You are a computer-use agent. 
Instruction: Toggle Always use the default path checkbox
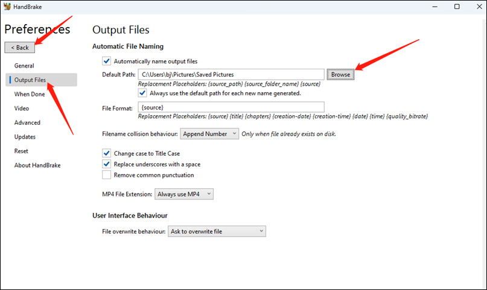coord(142,93)
